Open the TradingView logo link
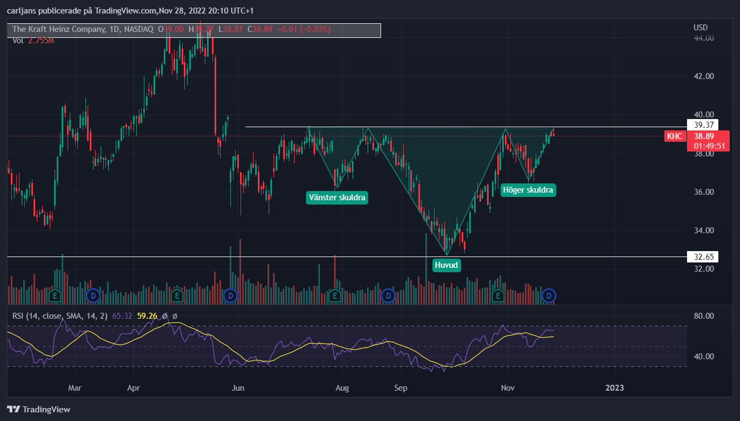Image resolution: width=740 pixels, height=421 pixels. [38, 410]
